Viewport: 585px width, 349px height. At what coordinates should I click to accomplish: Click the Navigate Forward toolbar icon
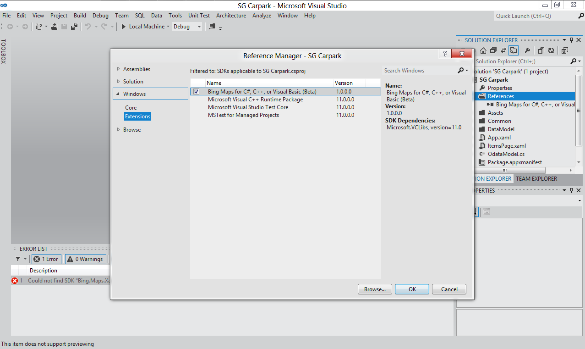click(x=25, y=27)
